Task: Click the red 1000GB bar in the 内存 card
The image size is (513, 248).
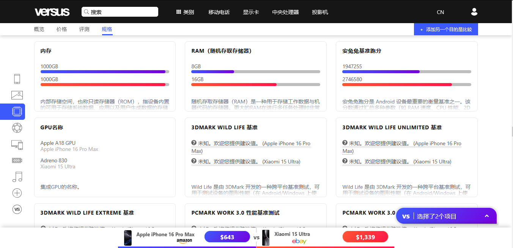Action: coord(103,85)
